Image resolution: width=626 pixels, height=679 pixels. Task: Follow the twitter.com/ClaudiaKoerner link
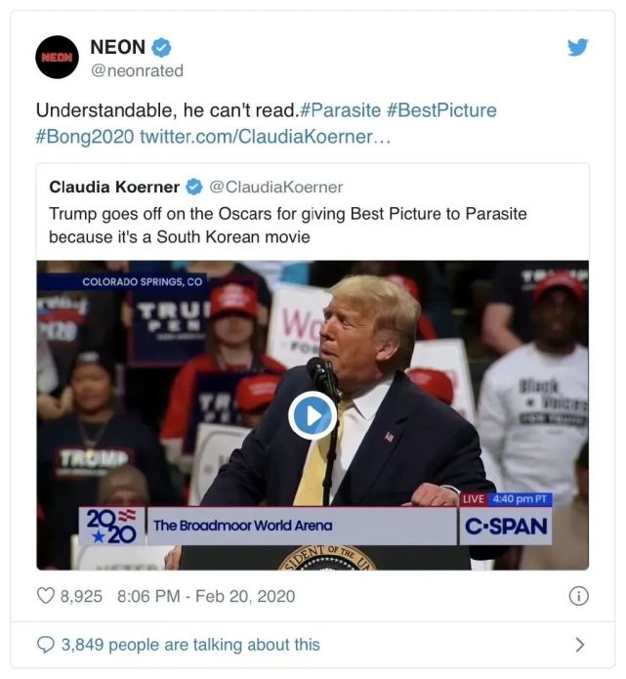(x=266, y=136)
